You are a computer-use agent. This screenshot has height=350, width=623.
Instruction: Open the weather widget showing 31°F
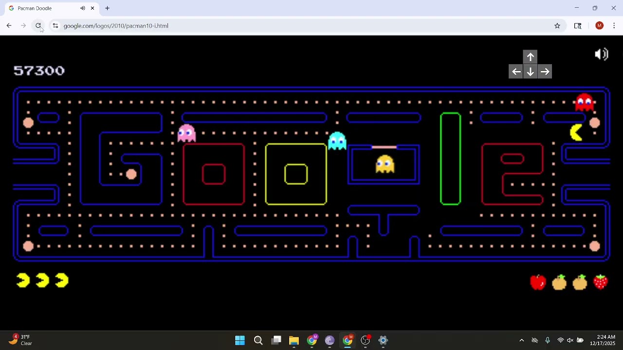point(20,340)
